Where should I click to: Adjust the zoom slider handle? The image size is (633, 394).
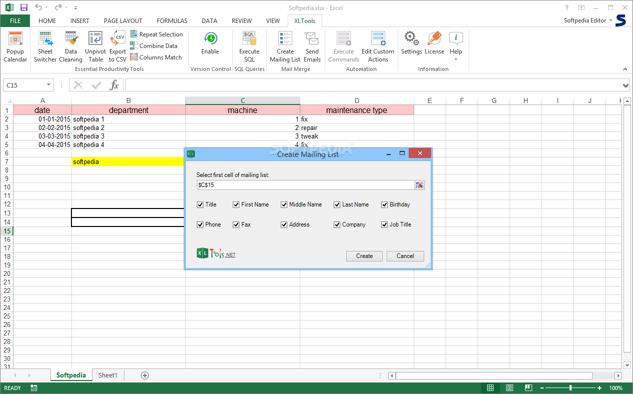[570, 388]
